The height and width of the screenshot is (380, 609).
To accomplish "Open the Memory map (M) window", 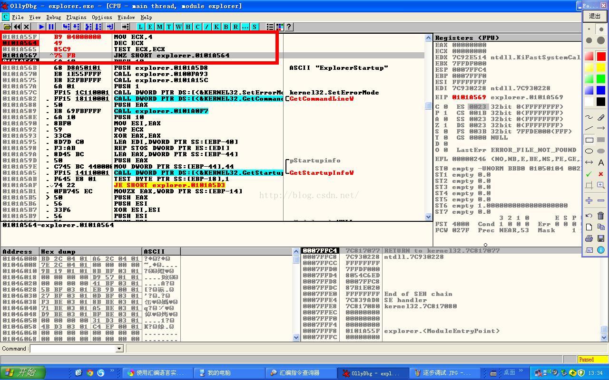I will click(x=159, y=27).
